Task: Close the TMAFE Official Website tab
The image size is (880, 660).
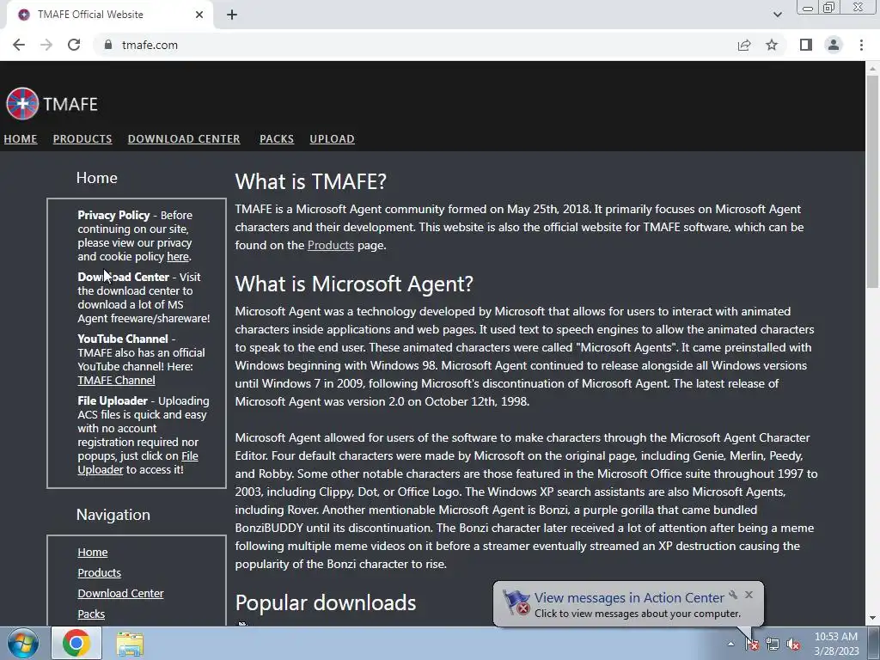Action: pos(199,15)
